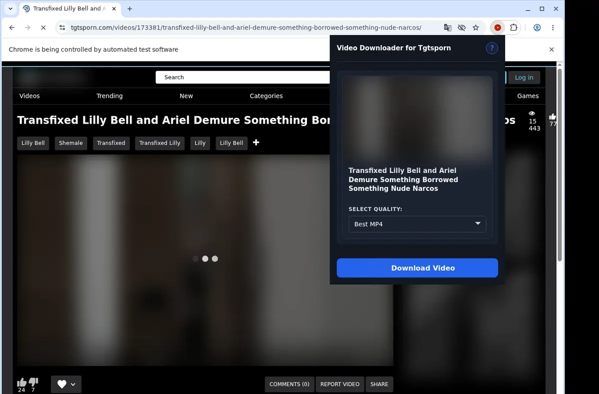Open COMMENTS (0)
The width and height of the screenshot is (599, 394).
290,384
